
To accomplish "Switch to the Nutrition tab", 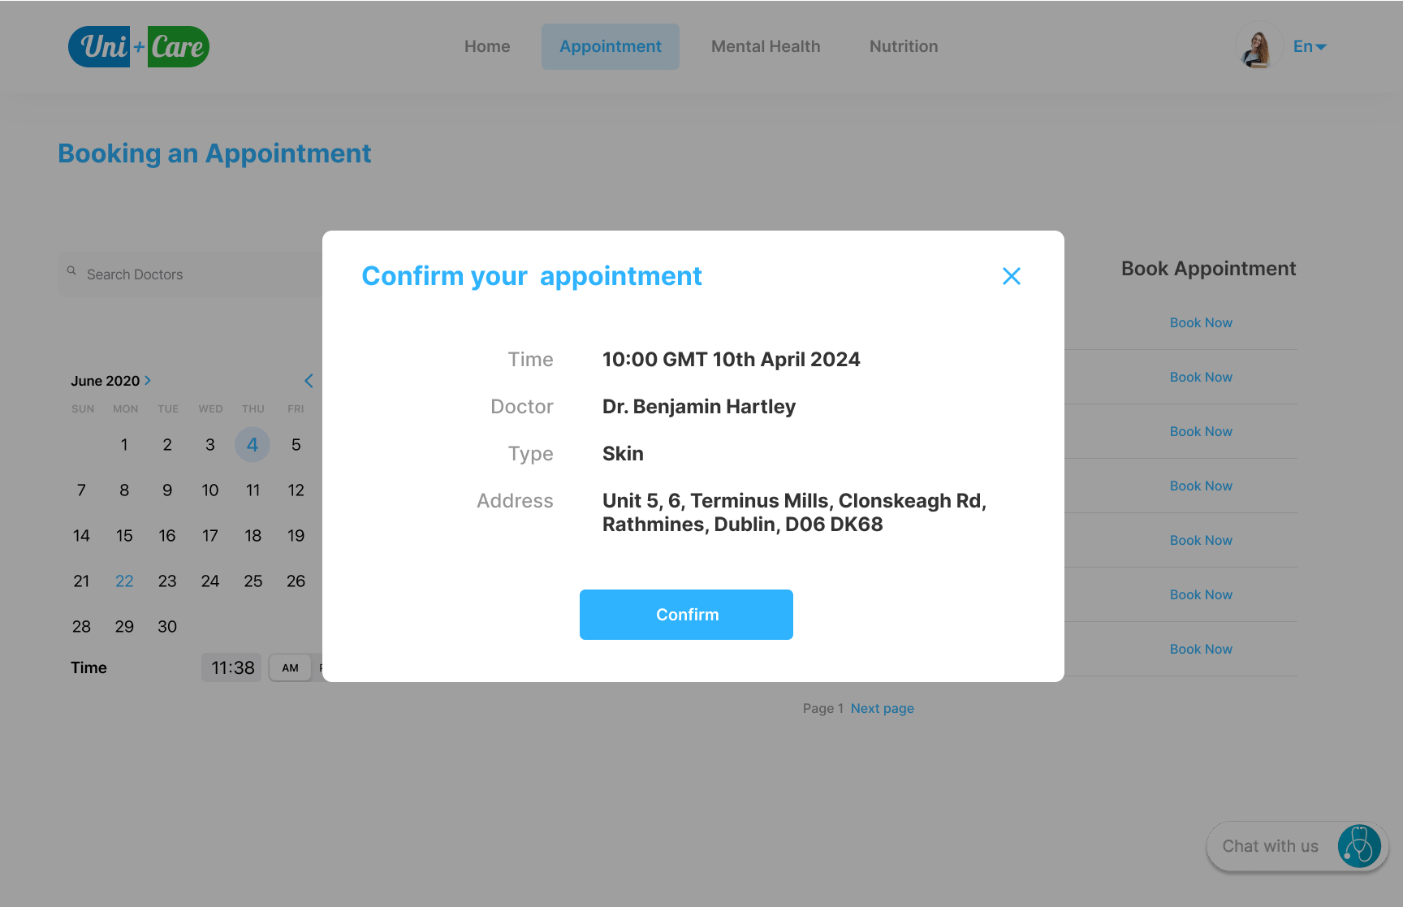I will pos(904,46).
